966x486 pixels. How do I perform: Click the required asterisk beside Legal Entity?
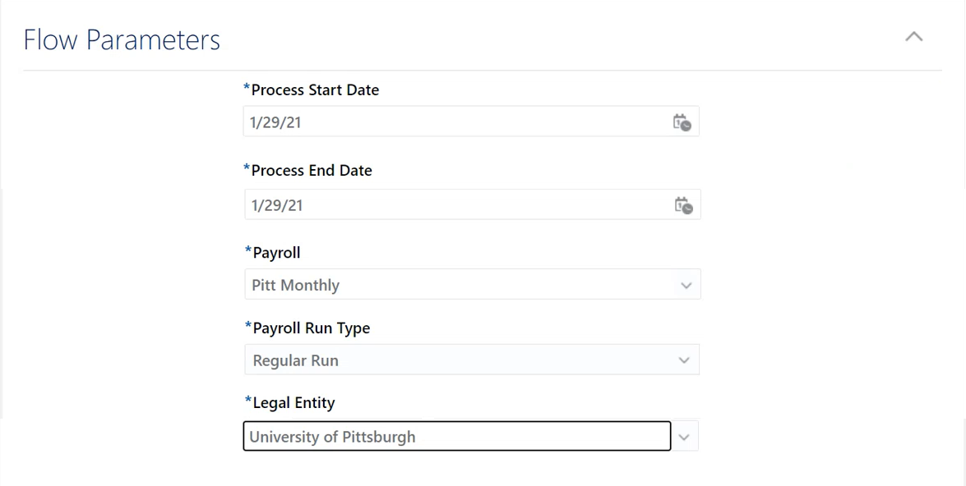pos(248,401)
